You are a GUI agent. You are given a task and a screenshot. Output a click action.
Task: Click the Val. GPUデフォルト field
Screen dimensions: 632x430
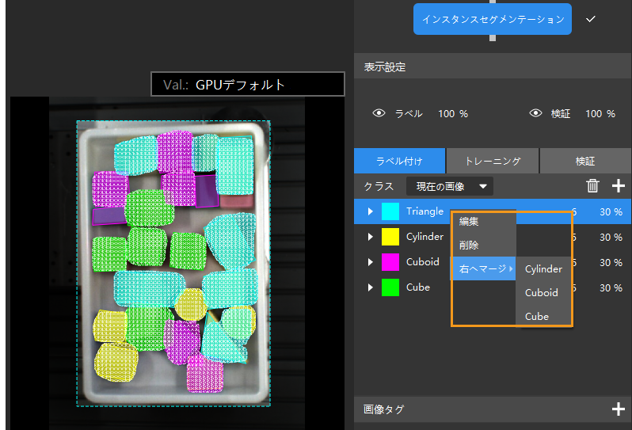tap(247, 84)
